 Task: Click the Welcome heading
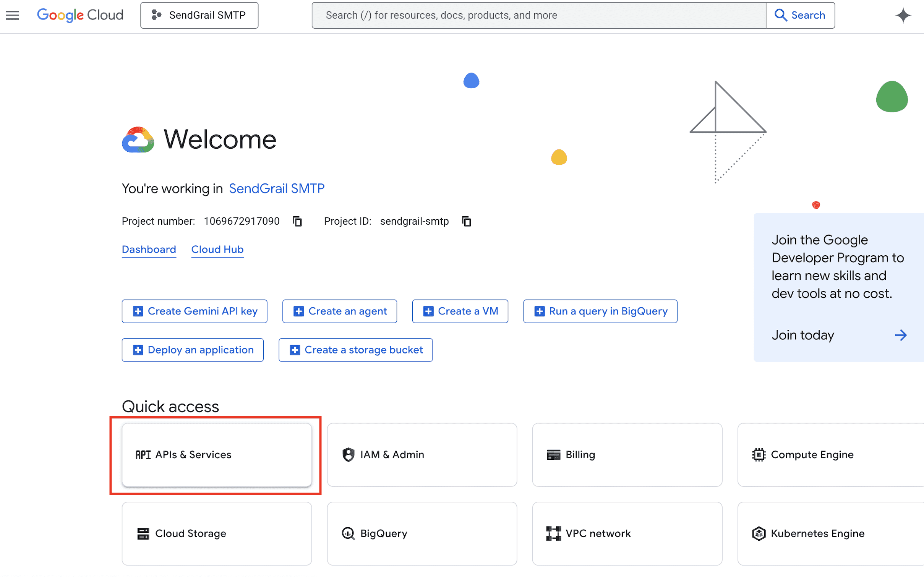(220, 139)
